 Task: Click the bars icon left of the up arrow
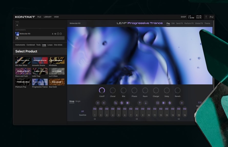point(128,103)
